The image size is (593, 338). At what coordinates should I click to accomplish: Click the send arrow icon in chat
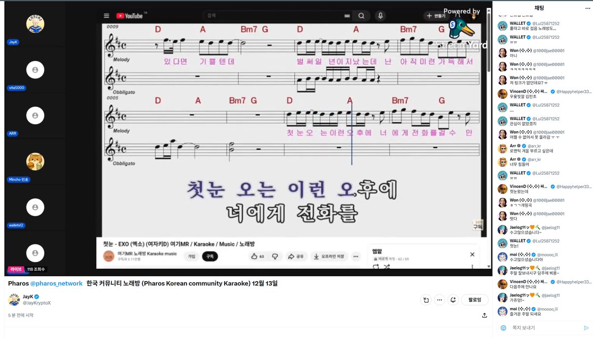586,328
